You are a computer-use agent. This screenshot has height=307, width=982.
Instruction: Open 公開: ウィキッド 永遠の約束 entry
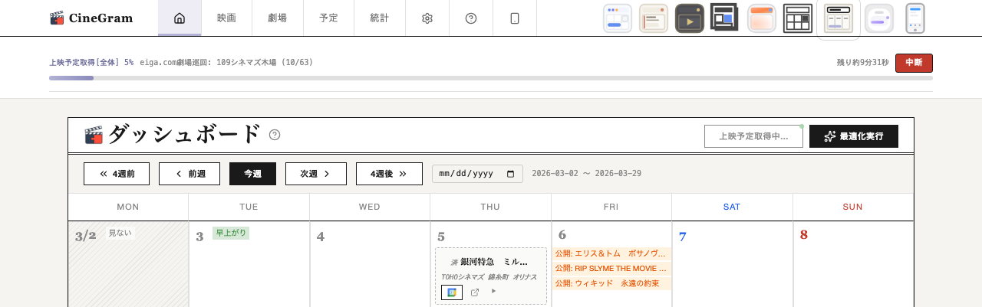tap(611, 283)
